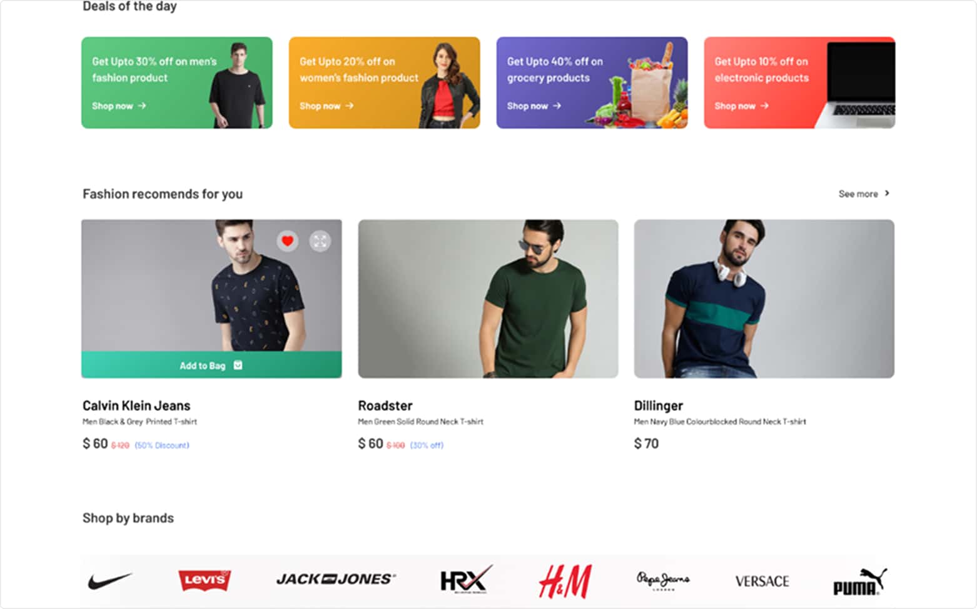Click the Versace brand logo
Image resolution: width=977 pixels, height=609 pixels.
[762, 582]
